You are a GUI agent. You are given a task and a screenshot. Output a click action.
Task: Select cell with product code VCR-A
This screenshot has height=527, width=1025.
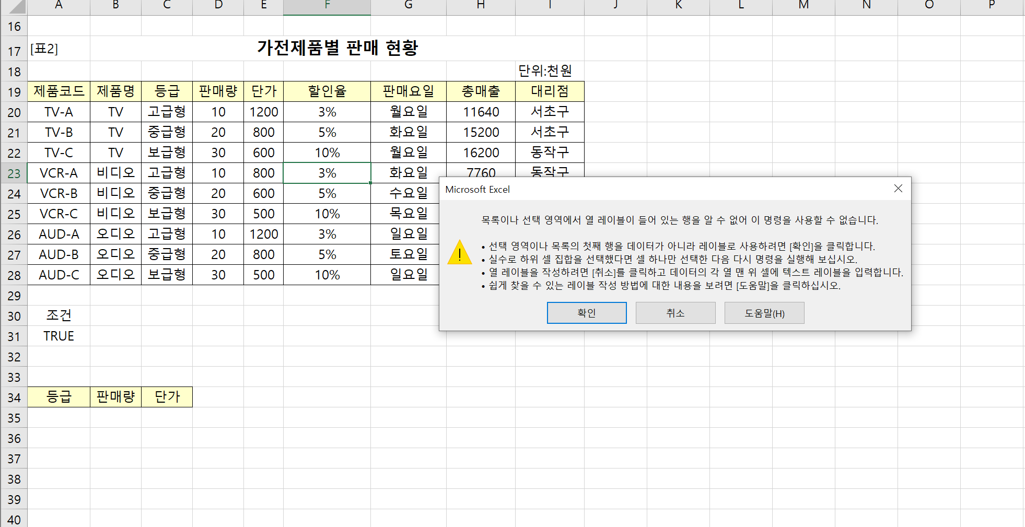click(x=59, y=173)
